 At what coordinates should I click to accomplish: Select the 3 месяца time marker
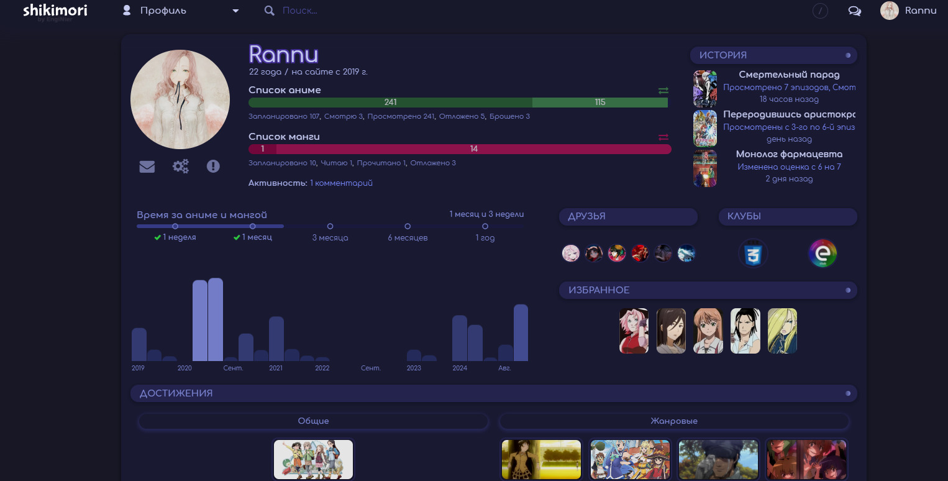click(330, 227)
